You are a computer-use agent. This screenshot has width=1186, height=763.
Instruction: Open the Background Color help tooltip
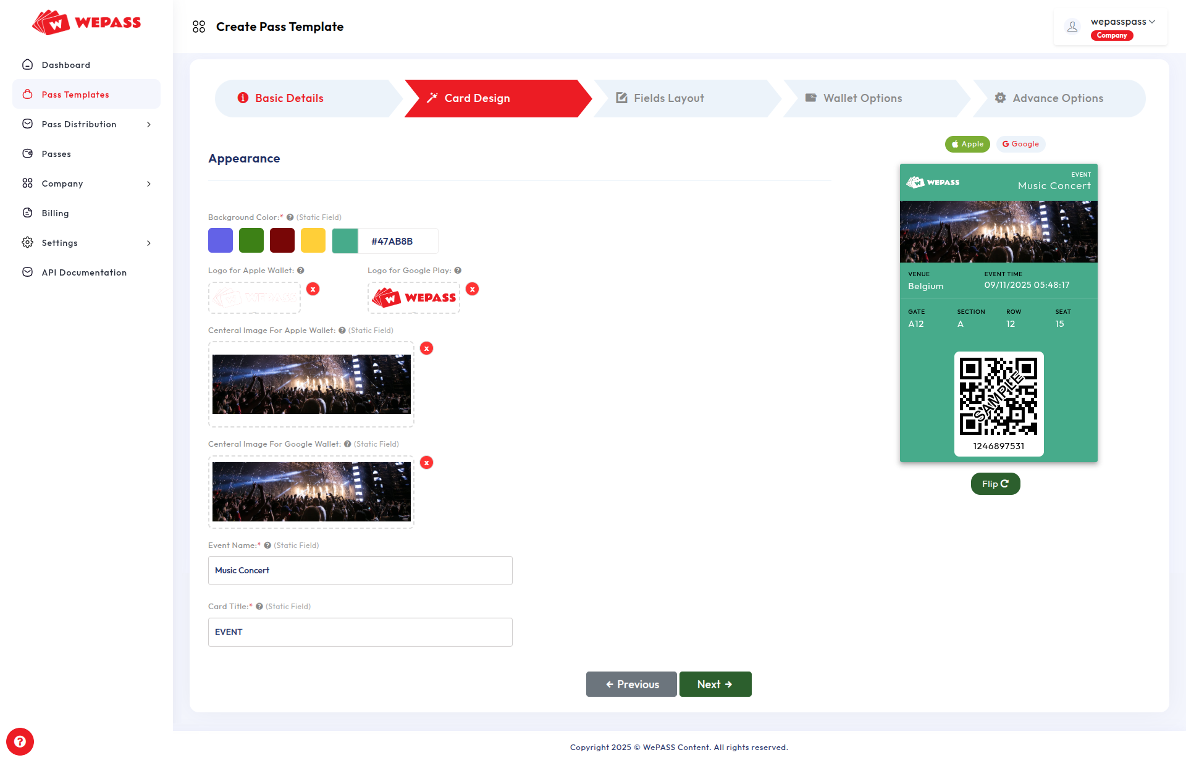coord(289,217)
